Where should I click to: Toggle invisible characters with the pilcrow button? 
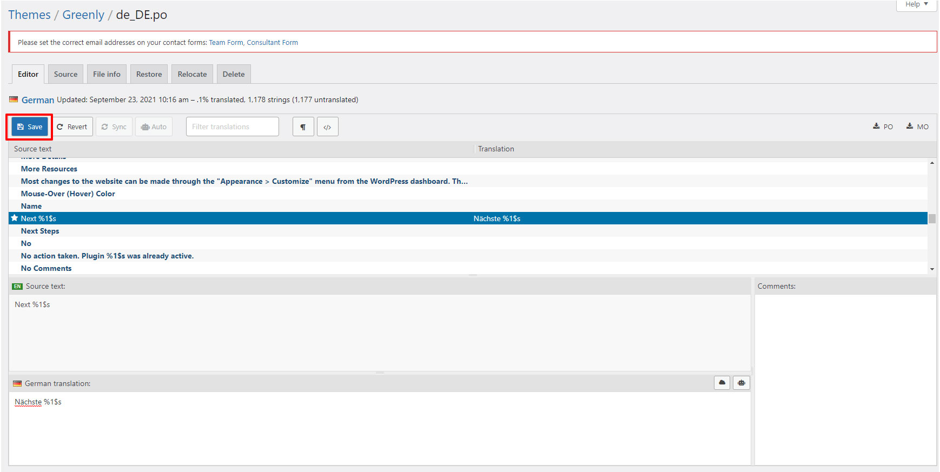pos(303,127)
